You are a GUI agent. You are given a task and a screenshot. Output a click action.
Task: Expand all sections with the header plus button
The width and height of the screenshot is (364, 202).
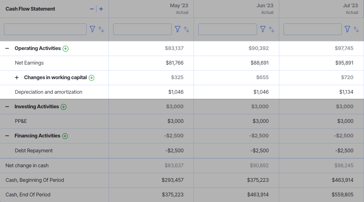[x=101, y=9]
